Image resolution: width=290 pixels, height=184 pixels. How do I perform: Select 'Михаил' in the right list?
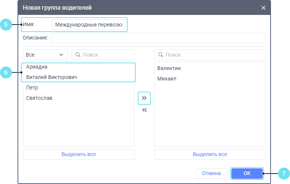pos(167,79)
